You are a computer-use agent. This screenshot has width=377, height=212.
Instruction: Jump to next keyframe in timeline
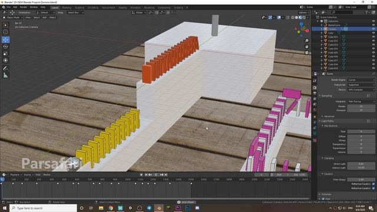click(x=161, y=175)
